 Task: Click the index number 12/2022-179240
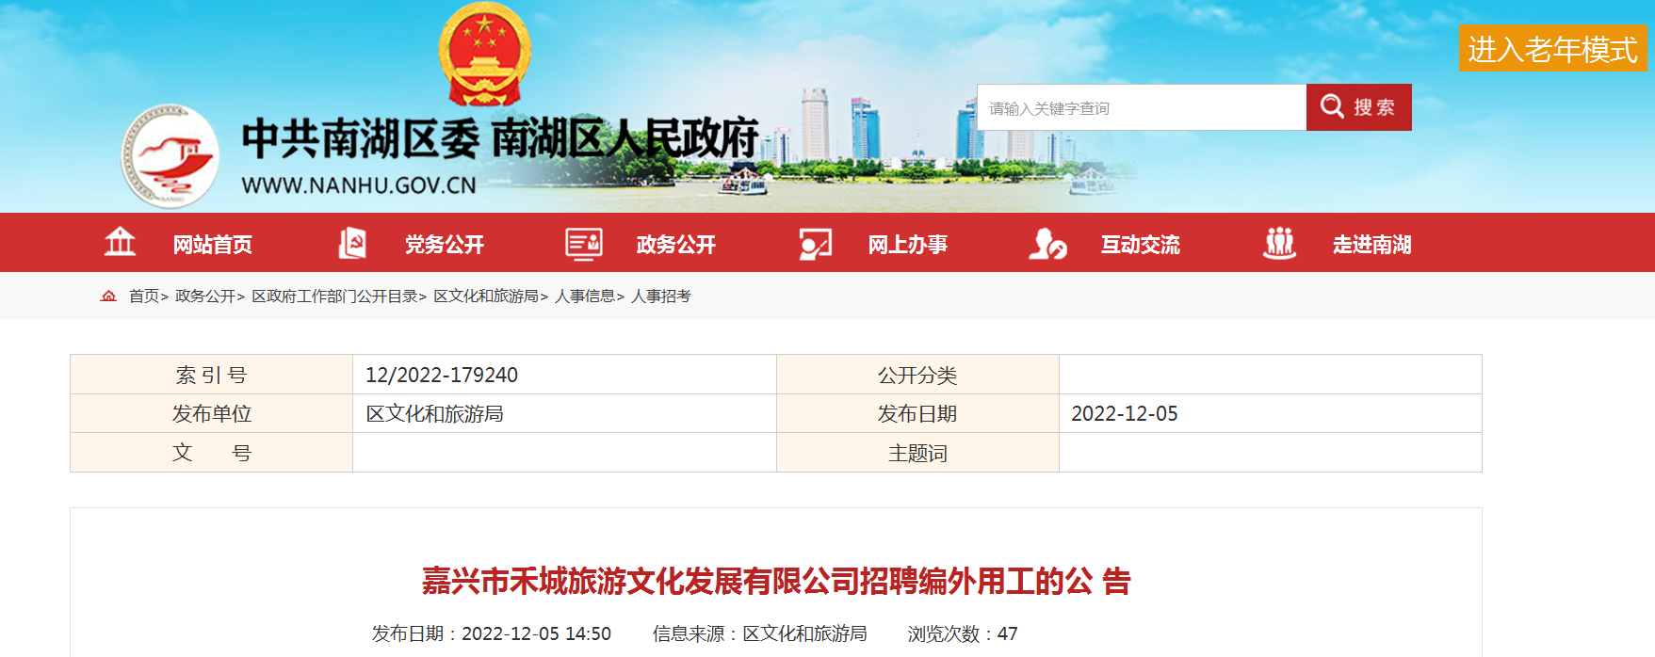(x=442, y=375)
